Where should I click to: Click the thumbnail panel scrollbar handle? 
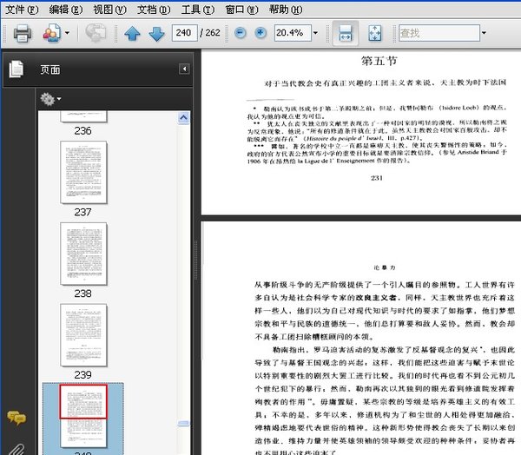(183, 423)
